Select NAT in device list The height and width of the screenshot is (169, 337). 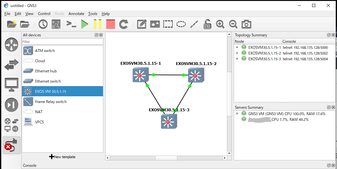[62, 112]
